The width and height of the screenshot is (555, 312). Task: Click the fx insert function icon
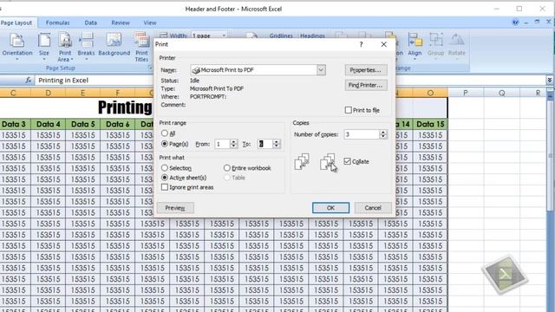click(29, 81)
